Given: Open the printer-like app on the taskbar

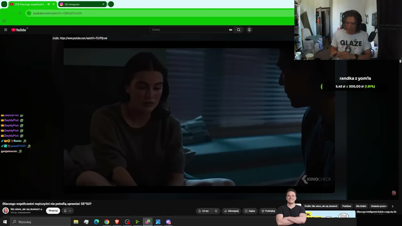Looking at the screenshot, I should pyautogui.click(x=86, y=222).
